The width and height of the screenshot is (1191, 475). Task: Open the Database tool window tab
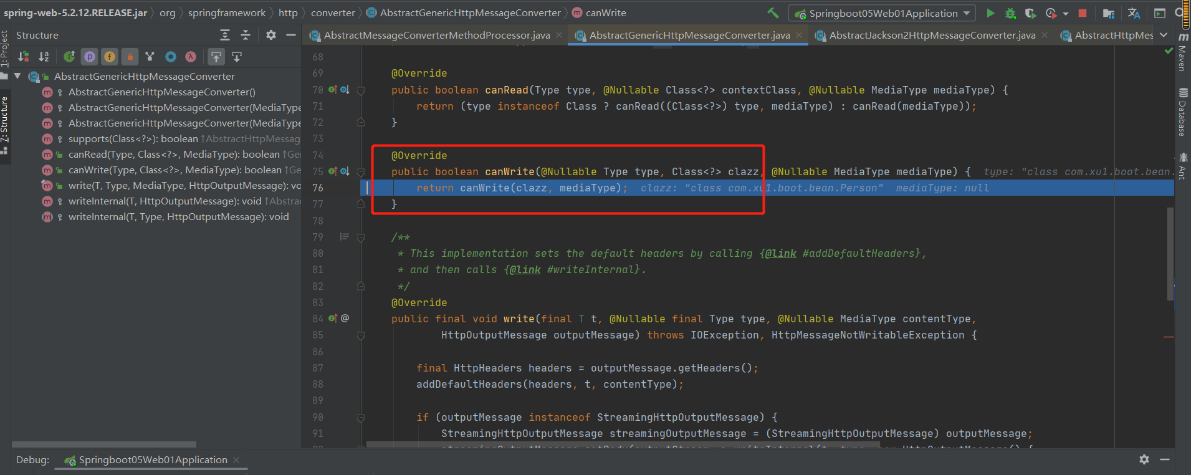click(1182, 112)
